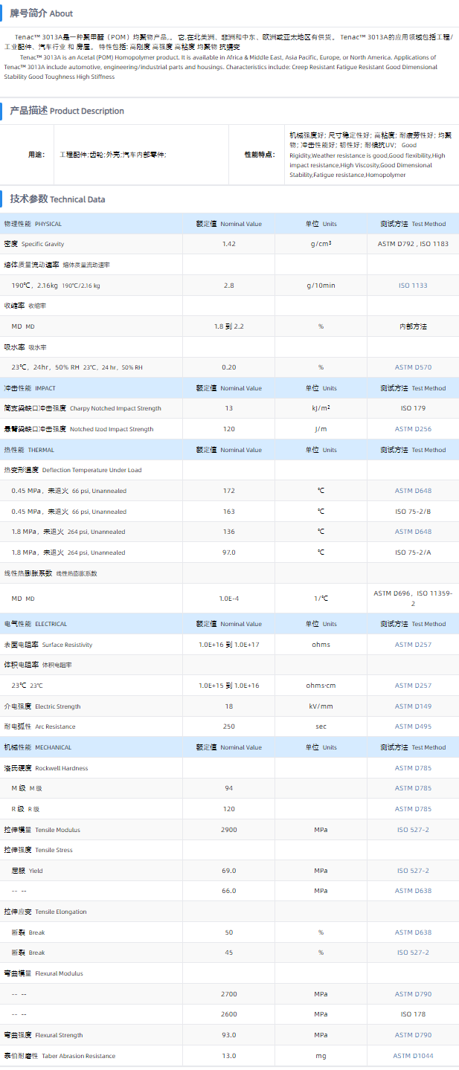Click ASTM D257 in the Surface Resistivity row
This screenshot has width=459, height=1070.
413,645
